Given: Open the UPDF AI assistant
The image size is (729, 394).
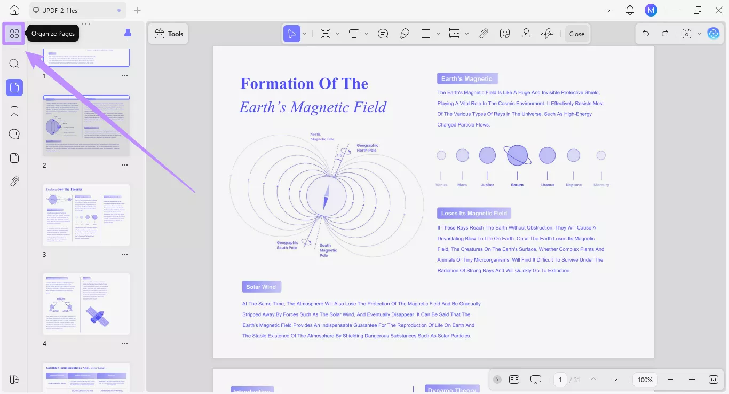Looking at the screenshot, I should 714,33.
